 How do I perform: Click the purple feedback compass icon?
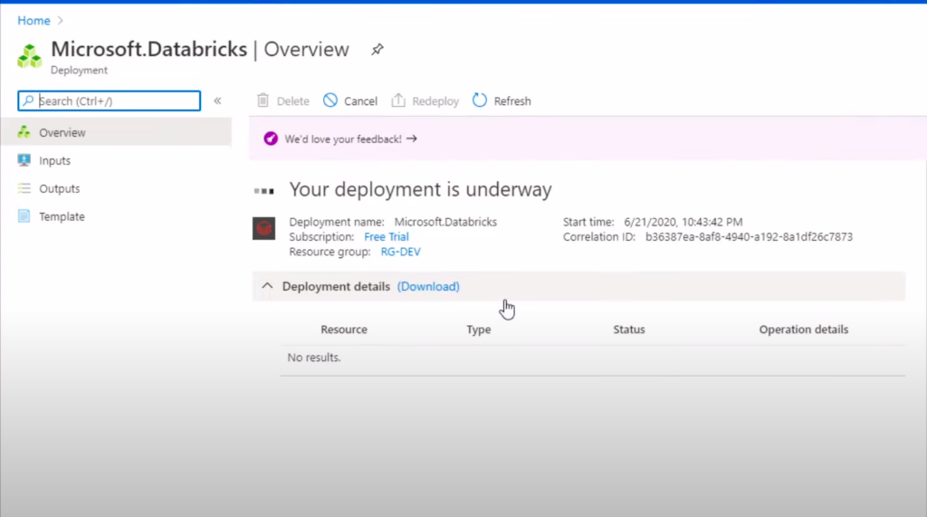pos(270,139)
